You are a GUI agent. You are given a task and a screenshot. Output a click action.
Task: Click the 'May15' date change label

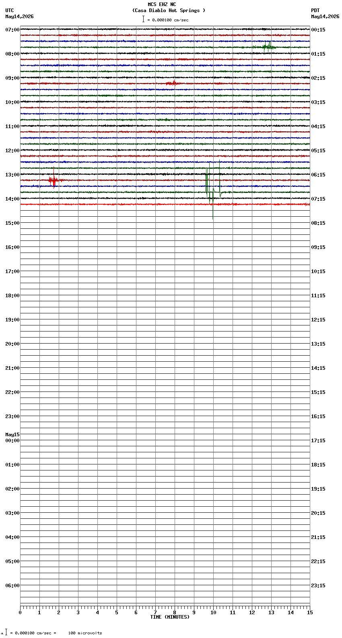(x=12, y=435)
